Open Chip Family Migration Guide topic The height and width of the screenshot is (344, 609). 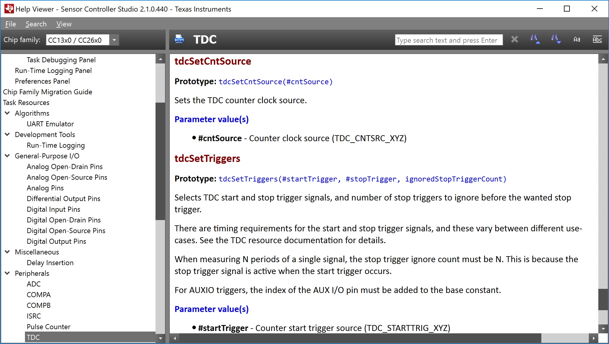(47, 92)
